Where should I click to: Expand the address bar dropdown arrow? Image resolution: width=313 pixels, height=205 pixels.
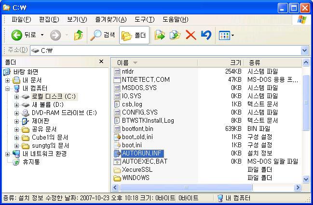click(x=304, y=51)
